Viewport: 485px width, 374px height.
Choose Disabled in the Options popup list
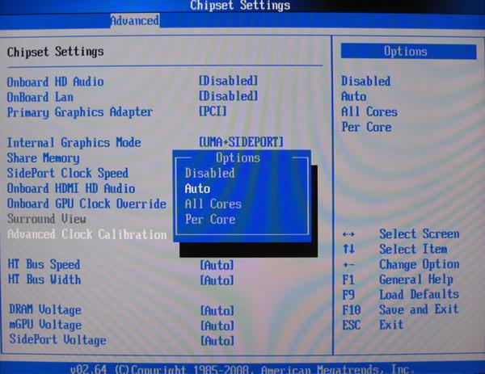(209, 173)
